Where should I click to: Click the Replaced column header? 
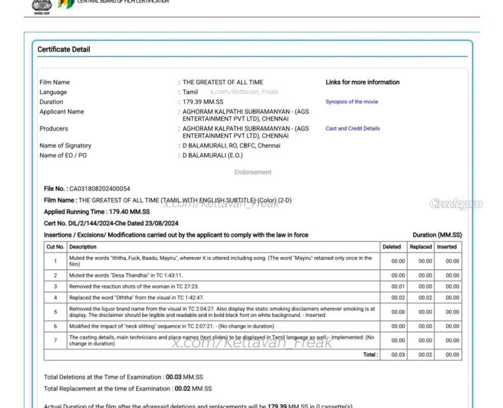coord(420,247)
